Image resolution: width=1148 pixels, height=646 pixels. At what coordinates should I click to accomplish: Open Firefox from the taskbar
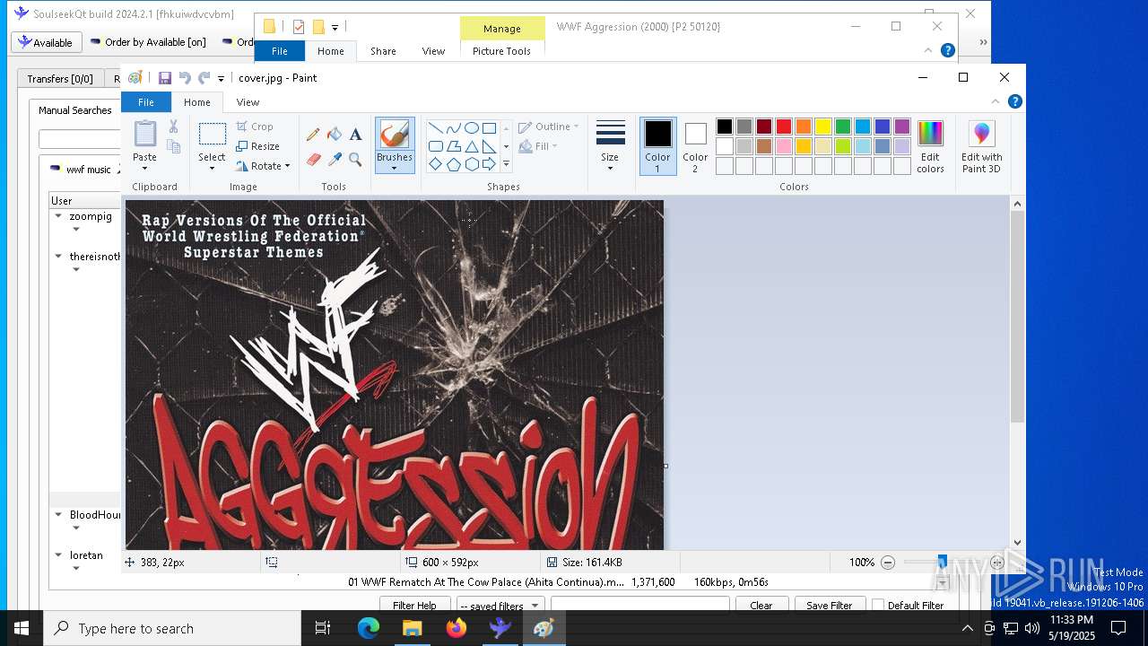tap(457, 628)
